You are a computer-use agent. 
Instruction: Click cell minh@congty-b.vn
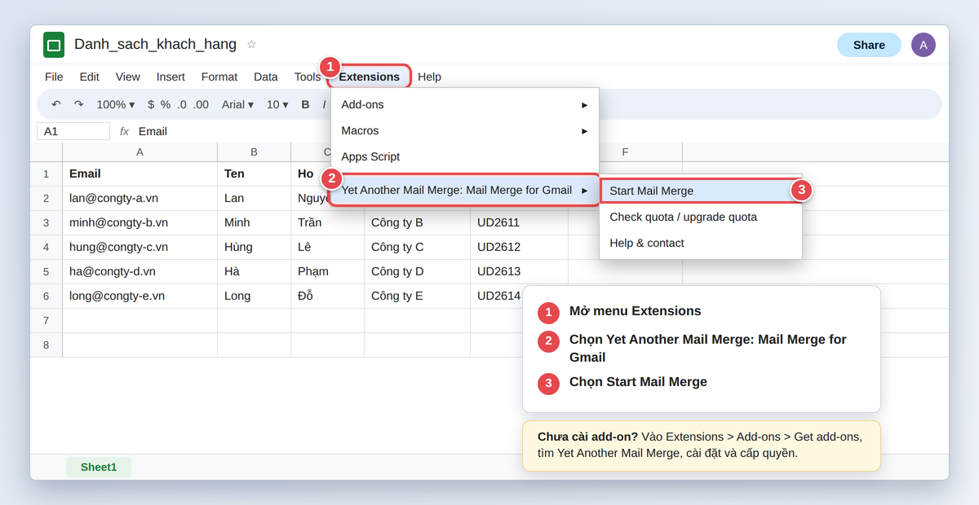point(140,222)
